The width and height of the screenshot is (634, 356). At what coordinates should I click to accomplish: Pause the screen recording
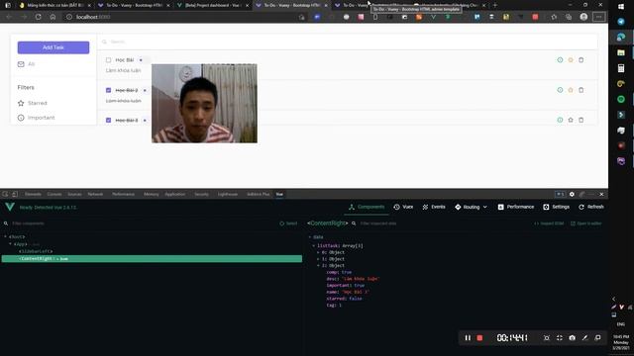pos(468,338)
